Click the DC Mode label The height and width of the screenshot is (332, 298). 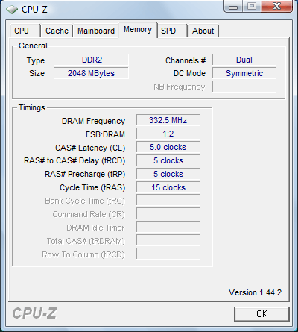189,73
